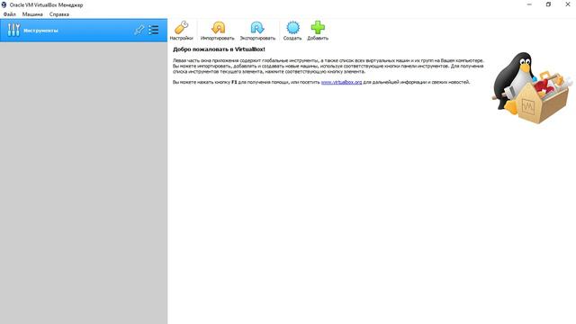
Task: Create a new VM with Создать
Action: point(292,30)
